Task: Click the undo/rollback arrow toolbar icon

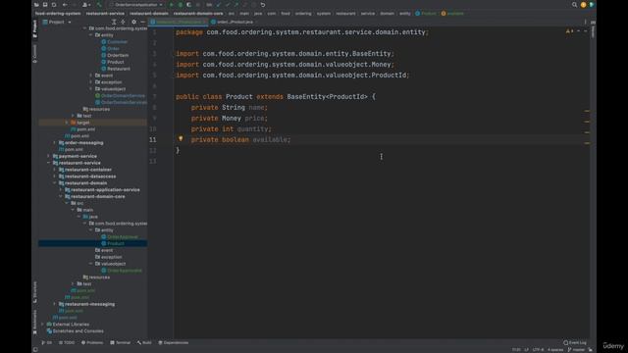Action: pos(263,5)
